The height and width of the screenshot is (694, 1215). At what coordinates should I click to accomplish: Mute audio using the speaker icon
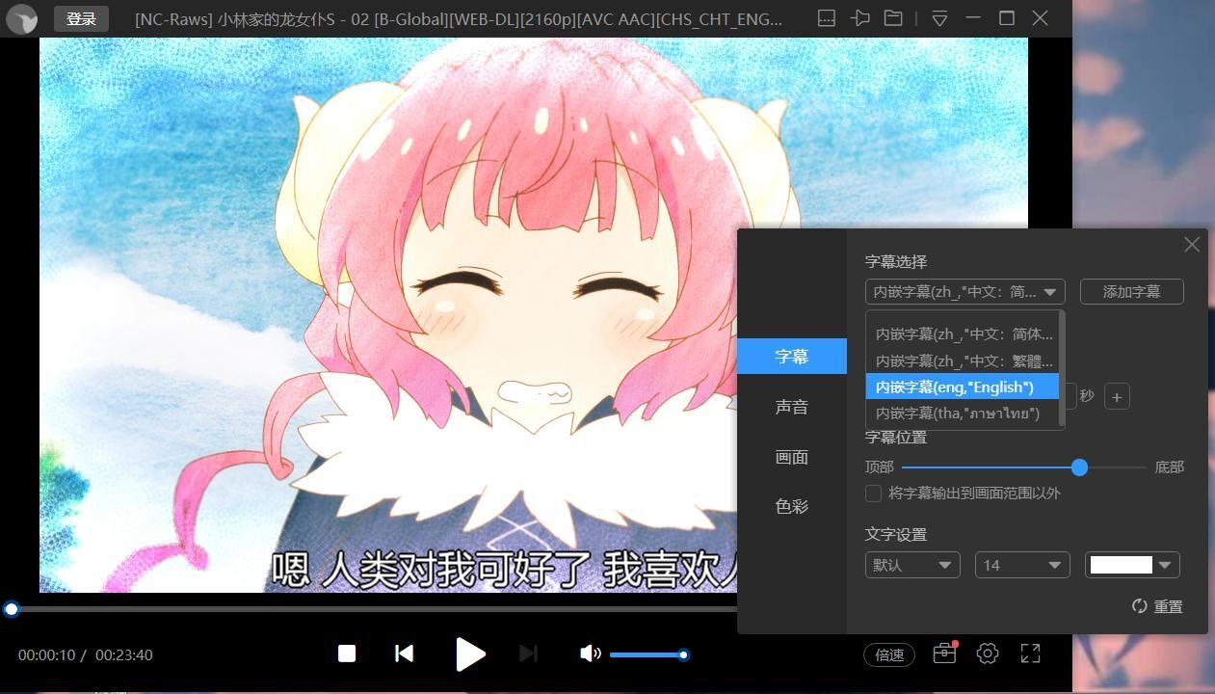coord(590,654)
